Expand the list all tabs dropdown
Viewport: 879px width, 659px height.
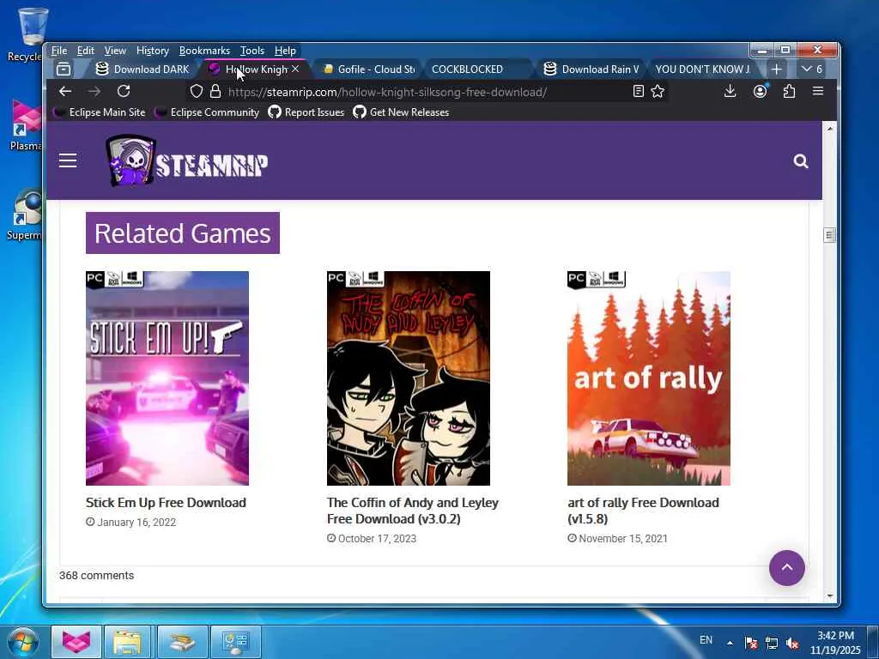812,69
